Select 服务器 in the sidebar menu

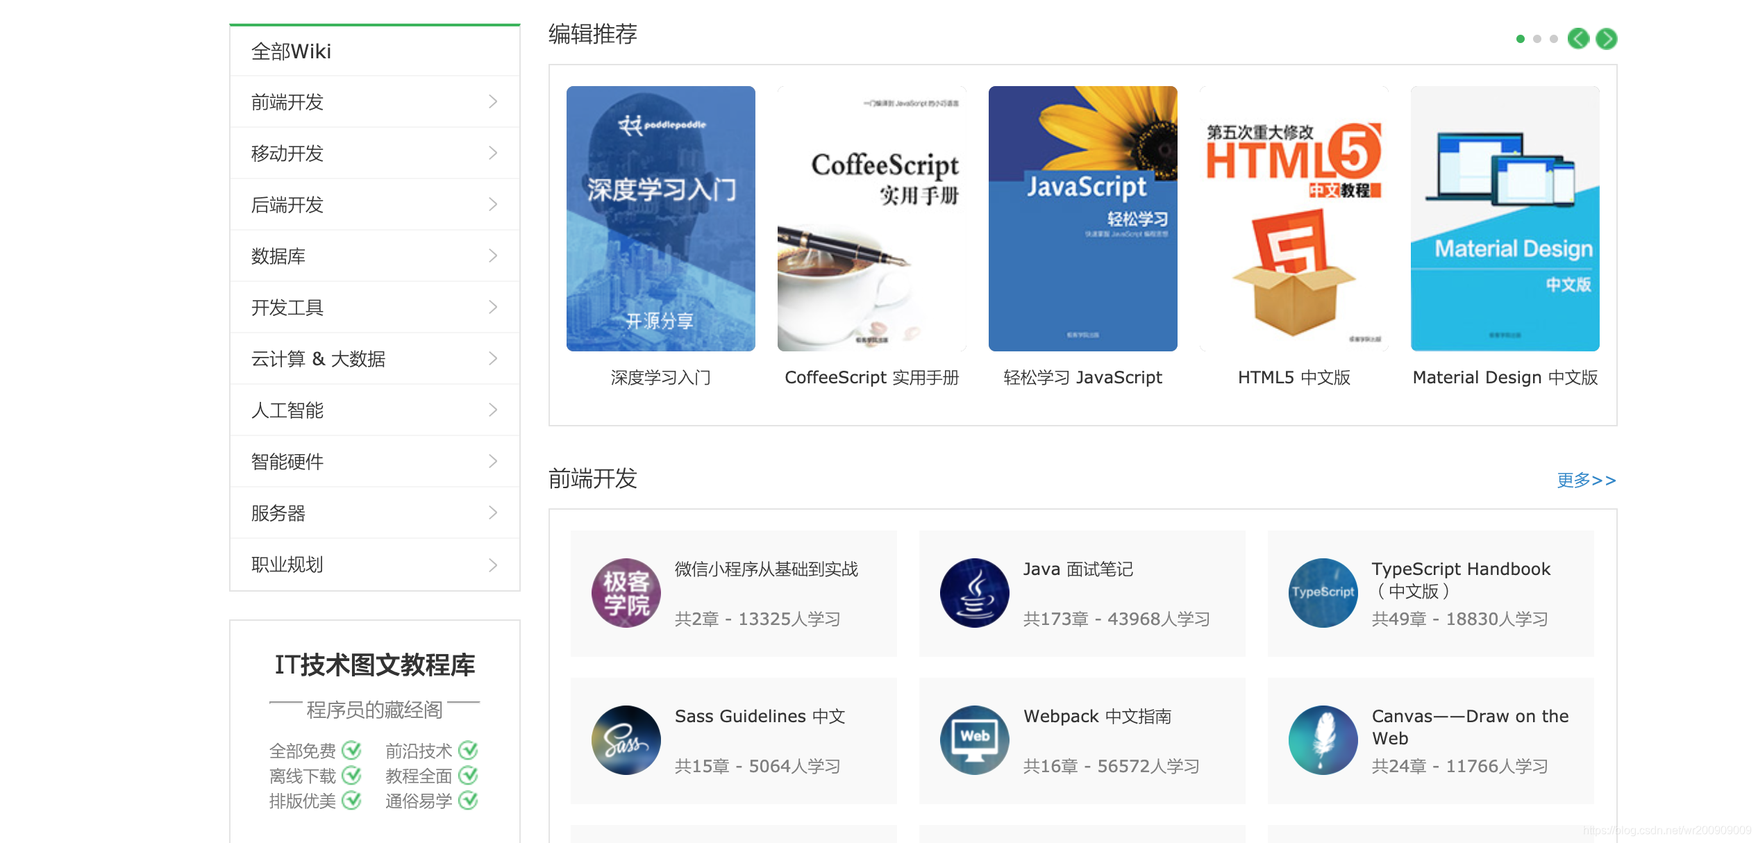[375, 512]
